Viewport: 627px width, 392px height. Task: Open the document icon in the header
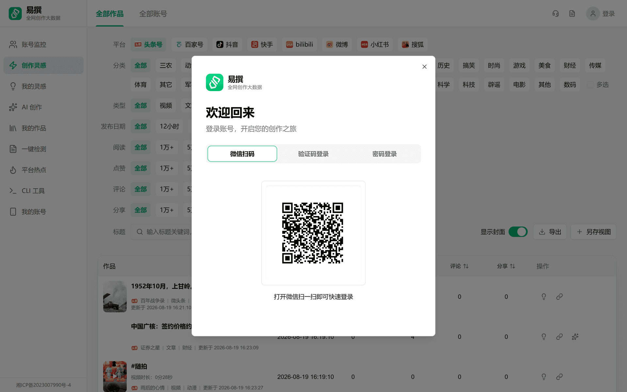click(572, 13)
